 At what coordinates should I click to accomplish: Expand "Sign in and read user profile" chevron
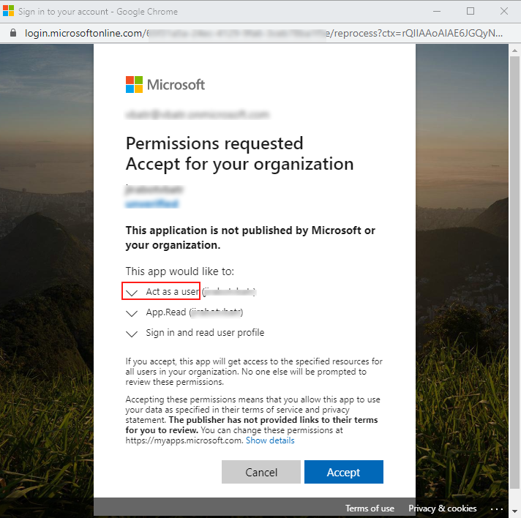point(132,334)
